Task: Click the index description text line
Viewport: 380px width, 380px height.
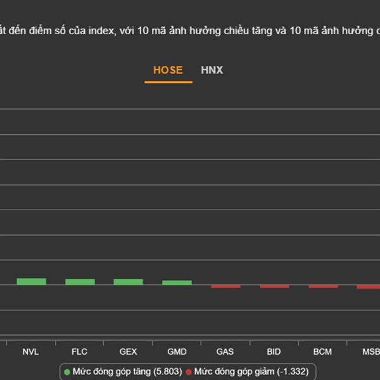Action: pyautogui.click(x=190, y=31)
